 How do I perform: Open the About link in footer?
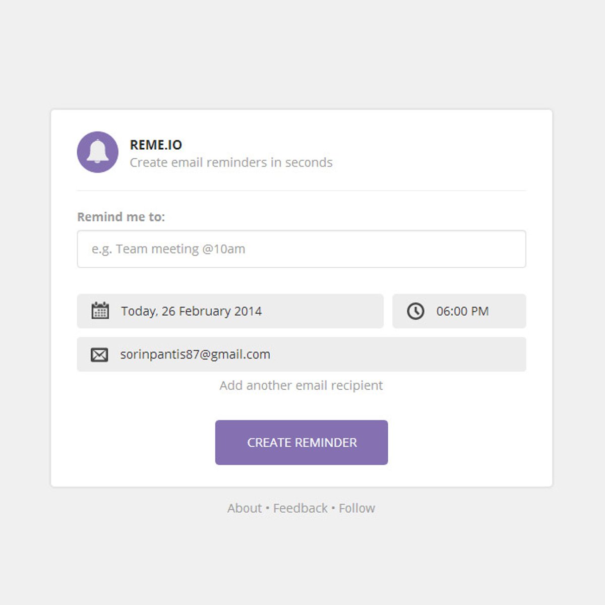[x=245, y=508]
